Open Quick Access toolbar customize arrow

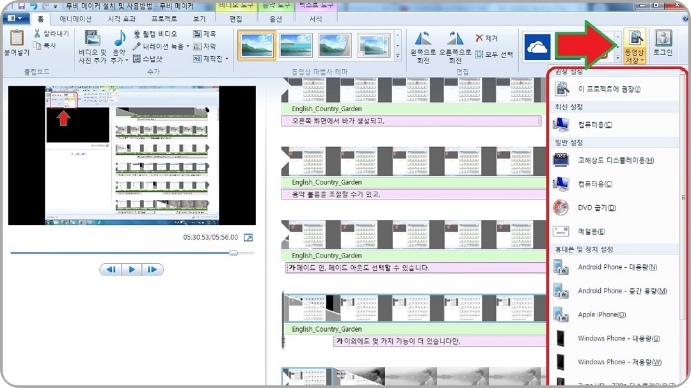tap(56, 6)
